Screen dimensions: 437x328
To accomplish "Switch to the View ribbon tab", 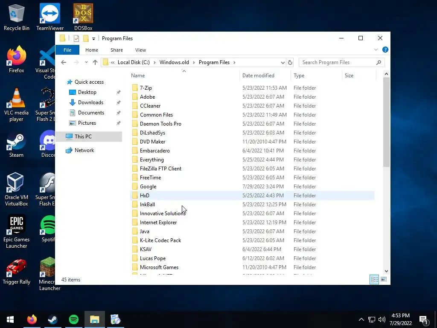I will (140, 50).
